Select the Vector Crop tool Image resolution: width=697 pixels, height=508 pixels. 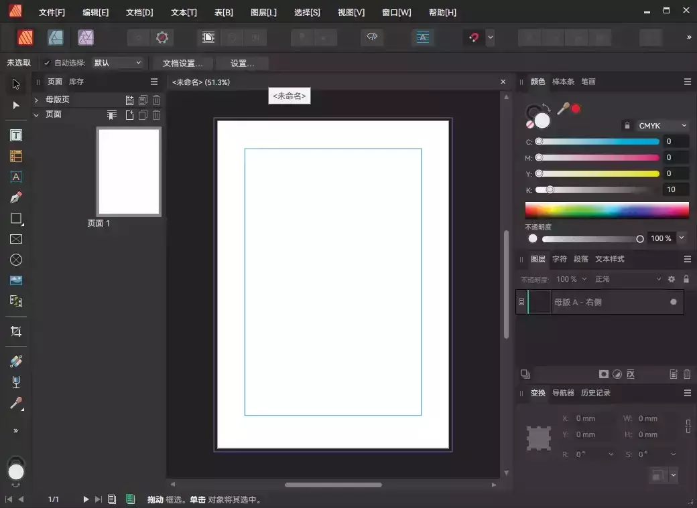tap(16, 331)
